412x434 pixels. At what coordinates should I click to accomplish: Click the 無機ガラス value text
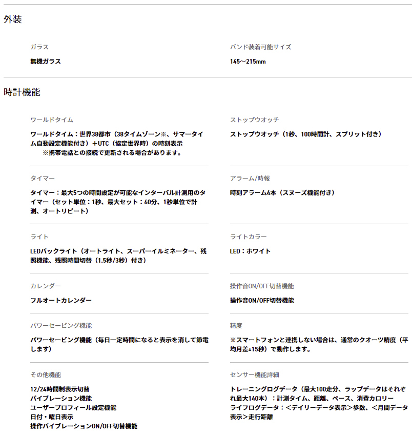pyautogui.click(x=46, y=61)
